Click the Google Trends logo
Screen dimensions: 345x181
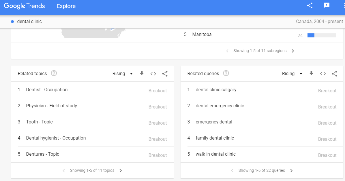click(x=25, y=6)
